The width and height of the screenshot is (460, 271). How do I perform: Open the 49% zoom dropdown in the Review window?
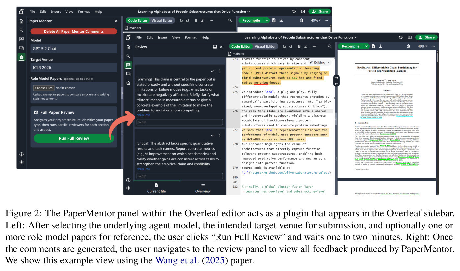point(423,46)
